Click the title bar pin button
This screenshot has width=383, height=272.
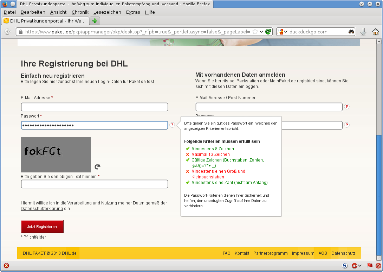pos(13,4)
